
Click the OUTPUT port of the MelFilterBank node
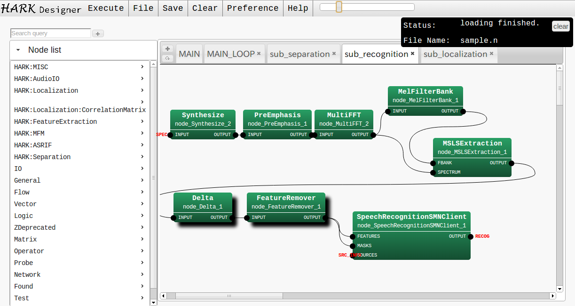coord(463,112)
